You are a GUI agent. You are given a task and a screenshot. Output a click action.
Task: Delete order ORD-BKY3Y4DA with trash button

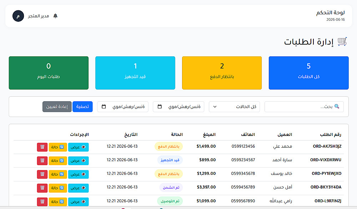(42, 188)
